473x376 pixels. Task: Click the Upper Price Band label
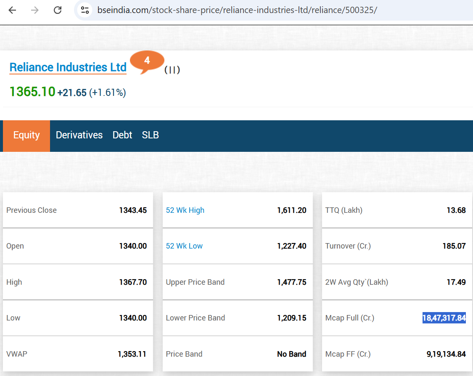point(195,282)
